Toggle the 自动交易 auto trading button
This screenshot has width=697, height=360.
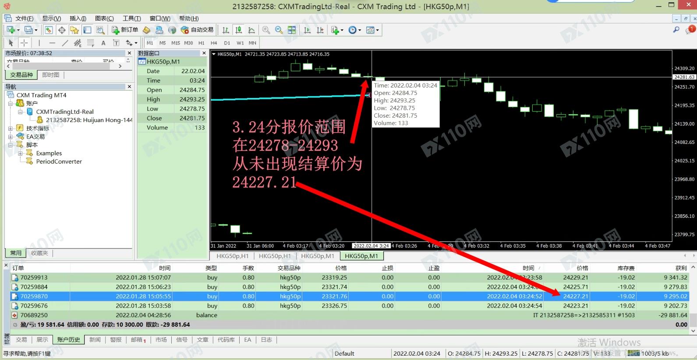point(197,30)
